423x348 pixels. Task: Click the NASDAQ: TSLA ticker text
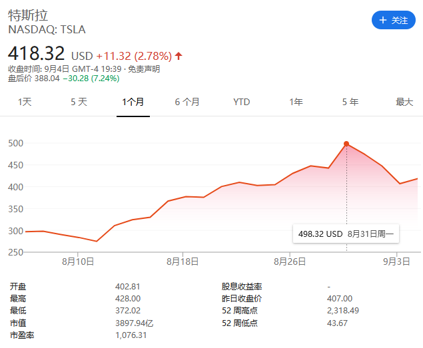47,29
